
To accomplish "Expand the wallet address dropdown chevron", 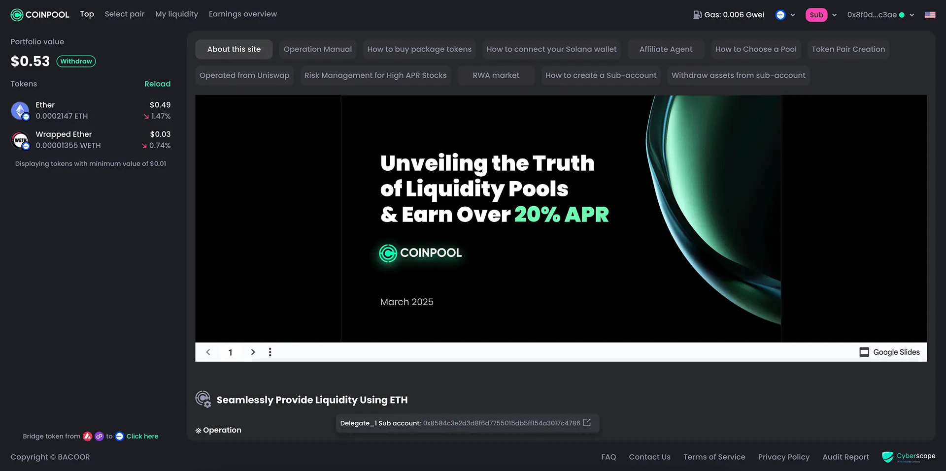I will click(912, 15).
